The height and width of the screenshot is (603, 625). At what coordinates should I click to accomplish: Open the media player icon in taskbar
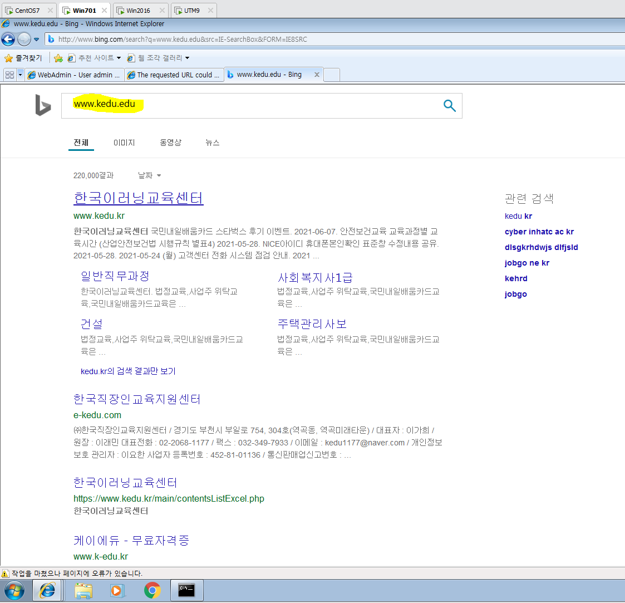[x=117, y=591]
